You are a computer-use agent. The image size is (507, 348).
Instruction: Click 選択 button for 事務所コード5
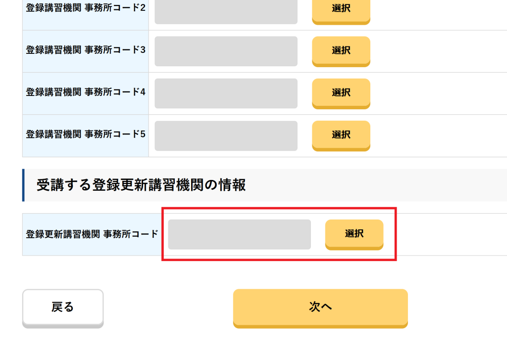click(341, 135)
